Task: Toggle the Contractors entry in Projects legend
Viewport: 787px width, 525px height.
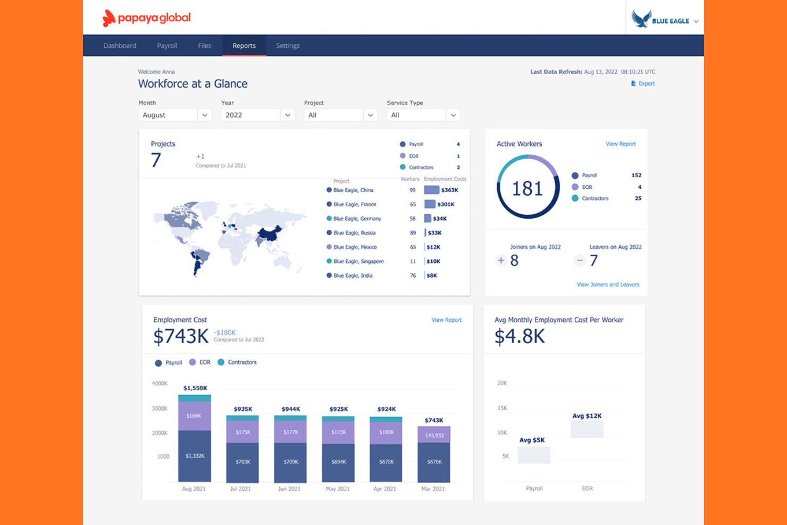Action: point(403,167)
